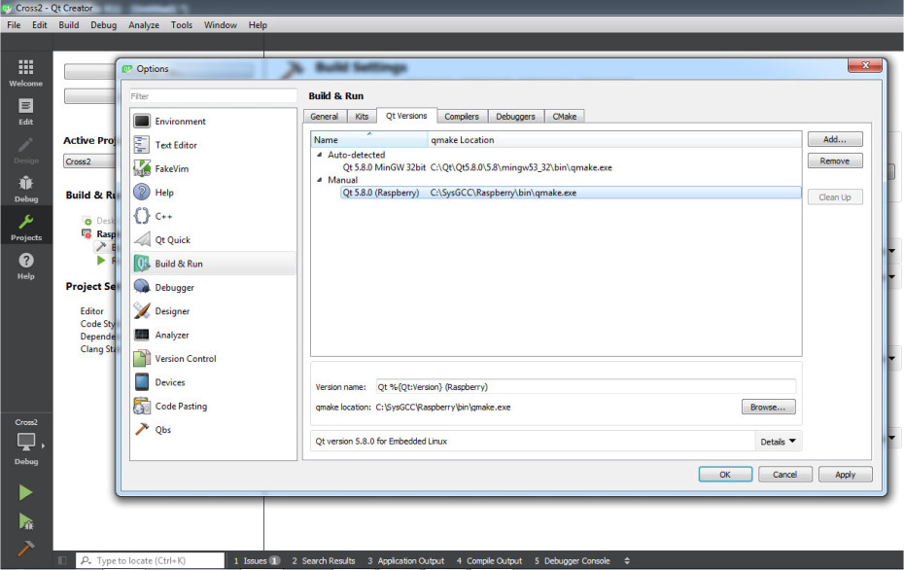Open Help mode question icon

tap(26, 266)
